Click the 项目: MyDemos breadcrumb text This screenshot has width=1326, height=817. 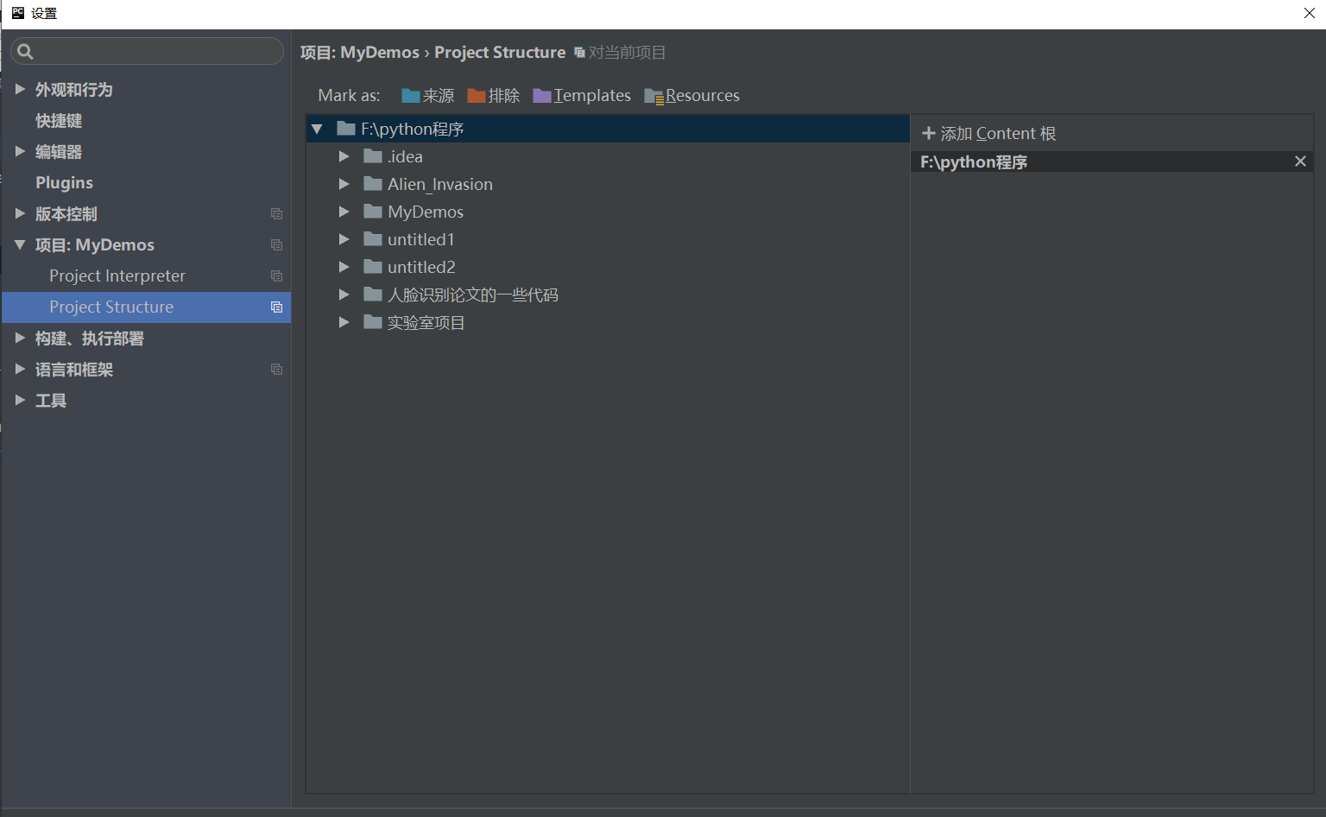coord(360,52)
